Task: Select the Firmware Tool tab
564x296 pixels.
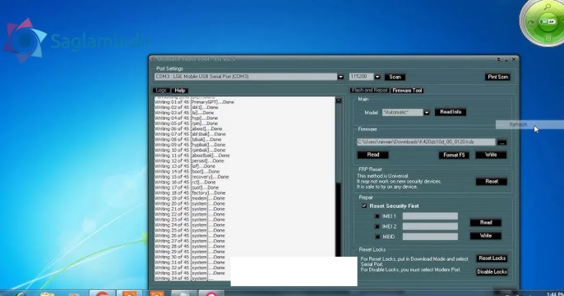Action: coord(407,90)
